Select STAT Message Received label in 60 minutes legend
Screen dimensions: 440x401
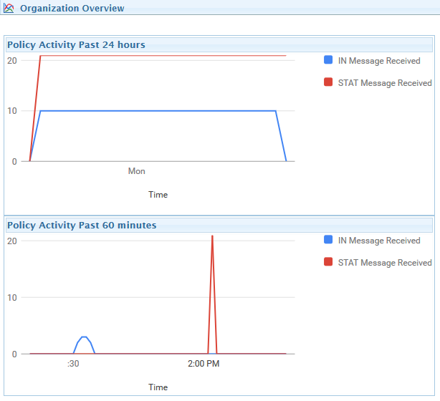[385, 263]
